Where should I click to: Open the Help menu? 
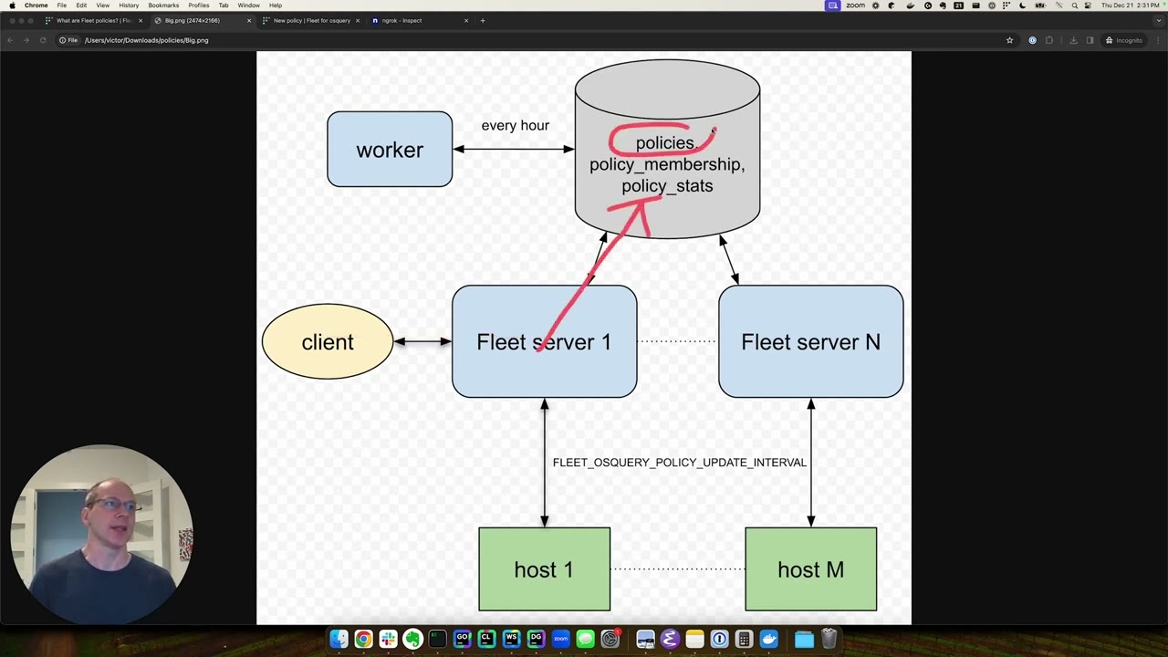[x=276, y=5]
